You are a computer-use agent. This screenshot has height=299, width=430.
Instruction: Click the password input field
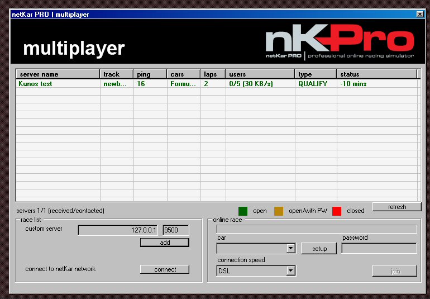(x=379, y=249)
